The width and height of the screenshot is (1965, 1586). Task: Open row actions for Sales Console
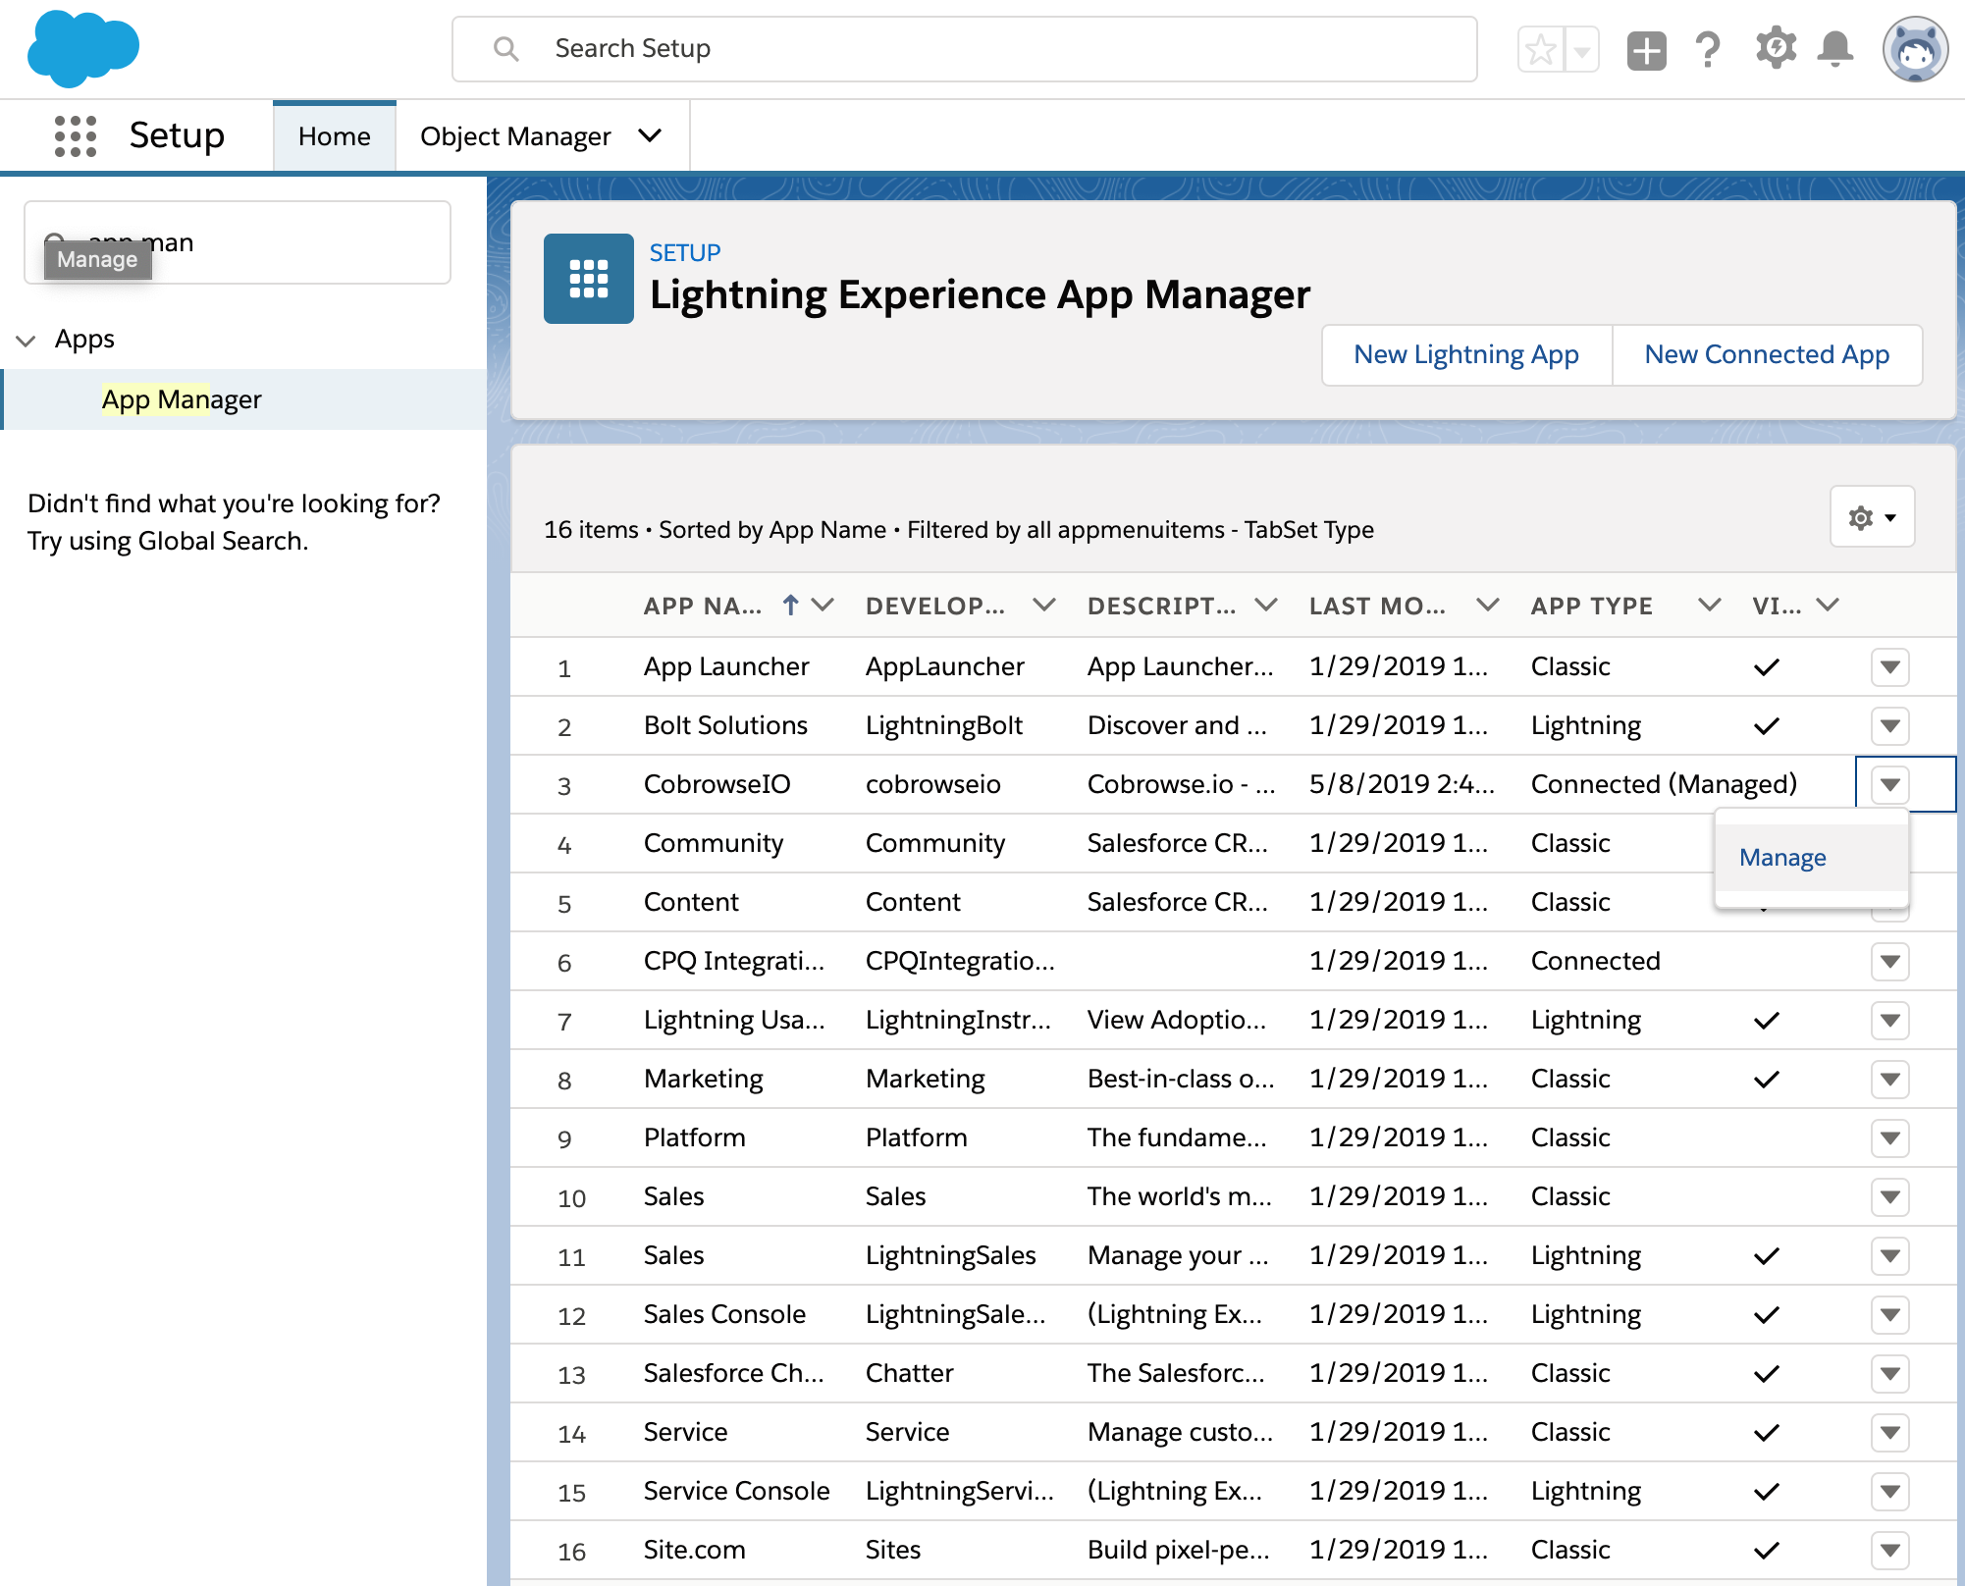click(1890, 1315)
